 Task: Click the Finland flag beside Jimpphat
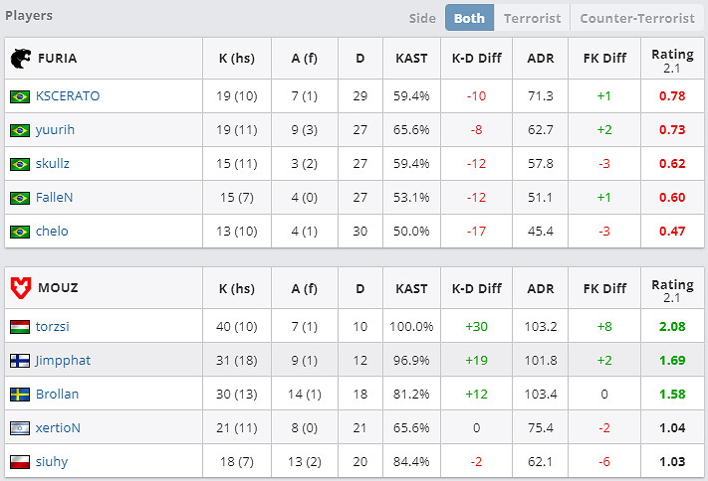tap(19, 361)
